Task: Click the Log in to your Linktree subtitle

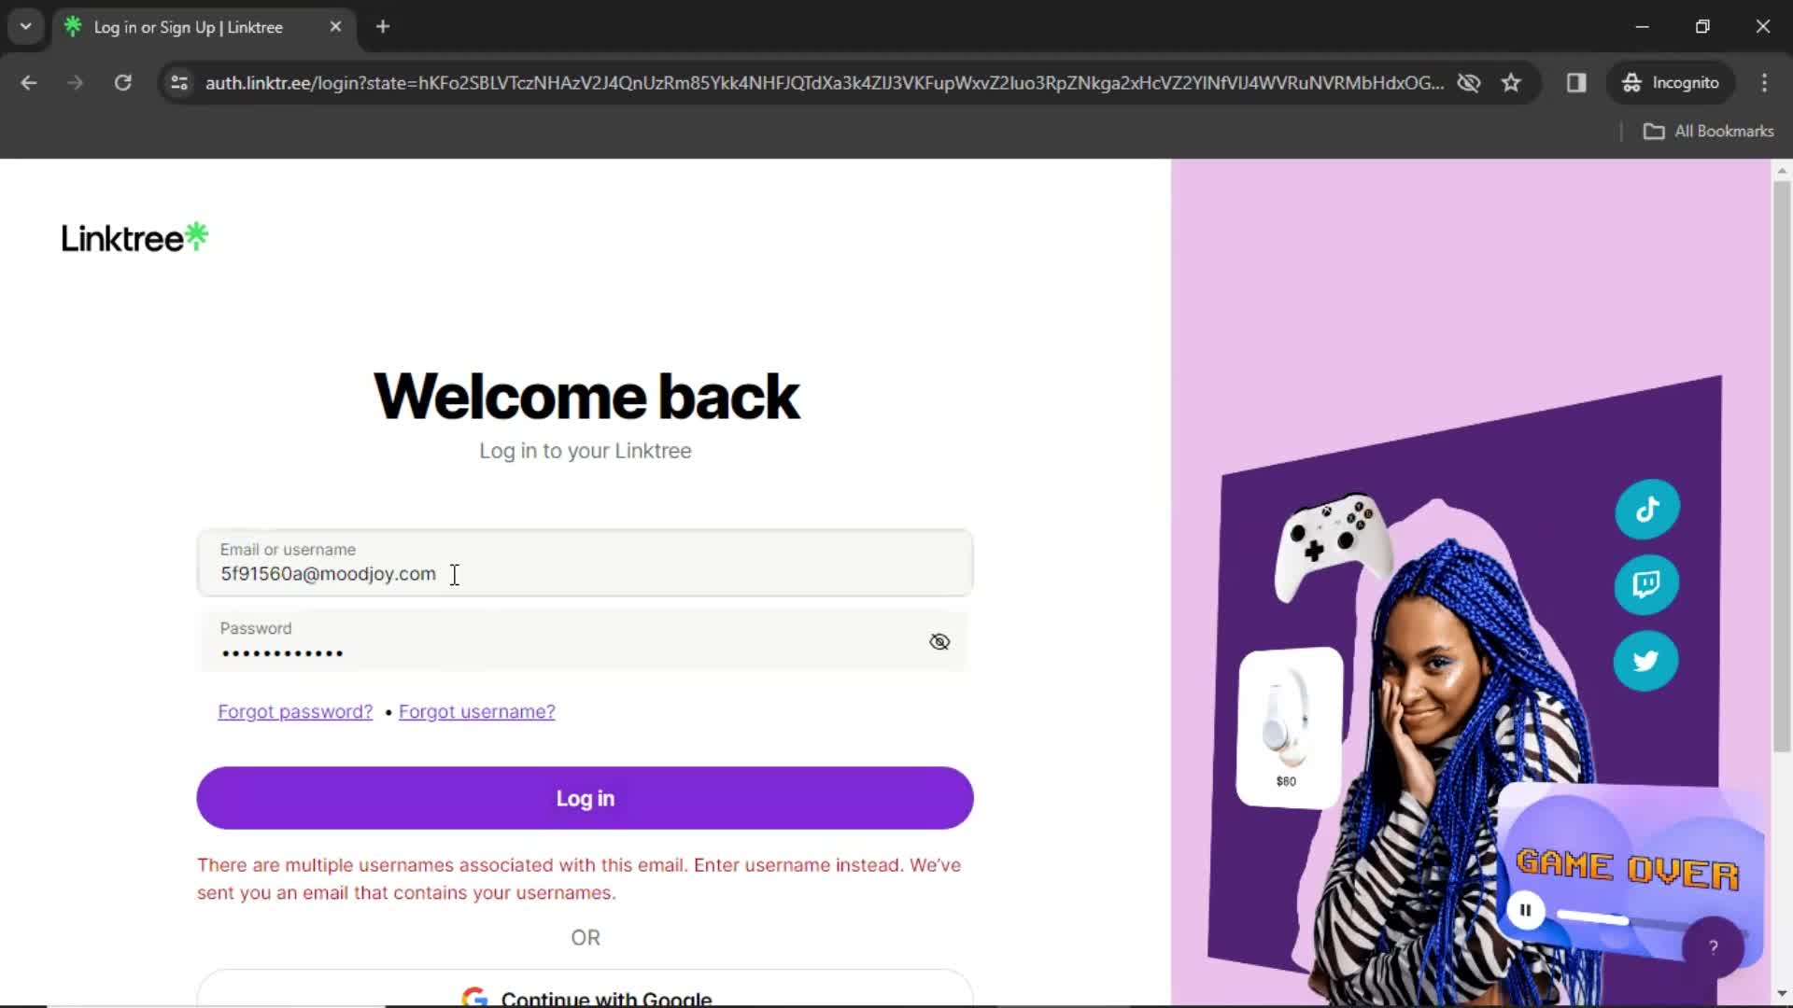Action: [x=586, y=451]
